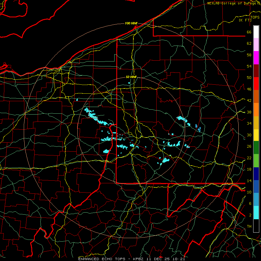Screen dimensions: 261x261
Task: Click the "50 NMI" range ring label
Action: pyautogui.click(x=131, y=77)
